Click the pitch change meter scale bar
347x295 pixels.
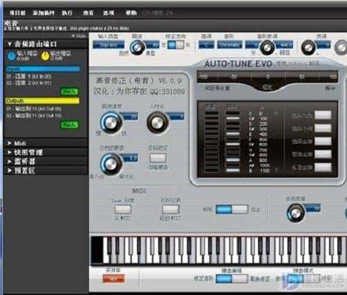click(267, 76)
